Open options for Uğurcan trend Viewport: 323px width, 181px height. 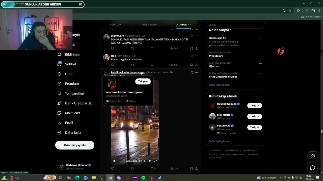point(260,63)
